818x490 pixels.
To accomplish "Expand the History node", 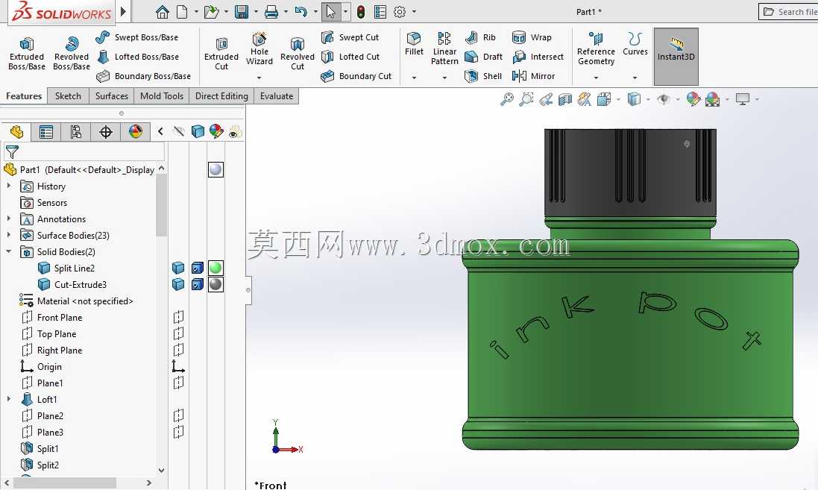I will 8,186.
